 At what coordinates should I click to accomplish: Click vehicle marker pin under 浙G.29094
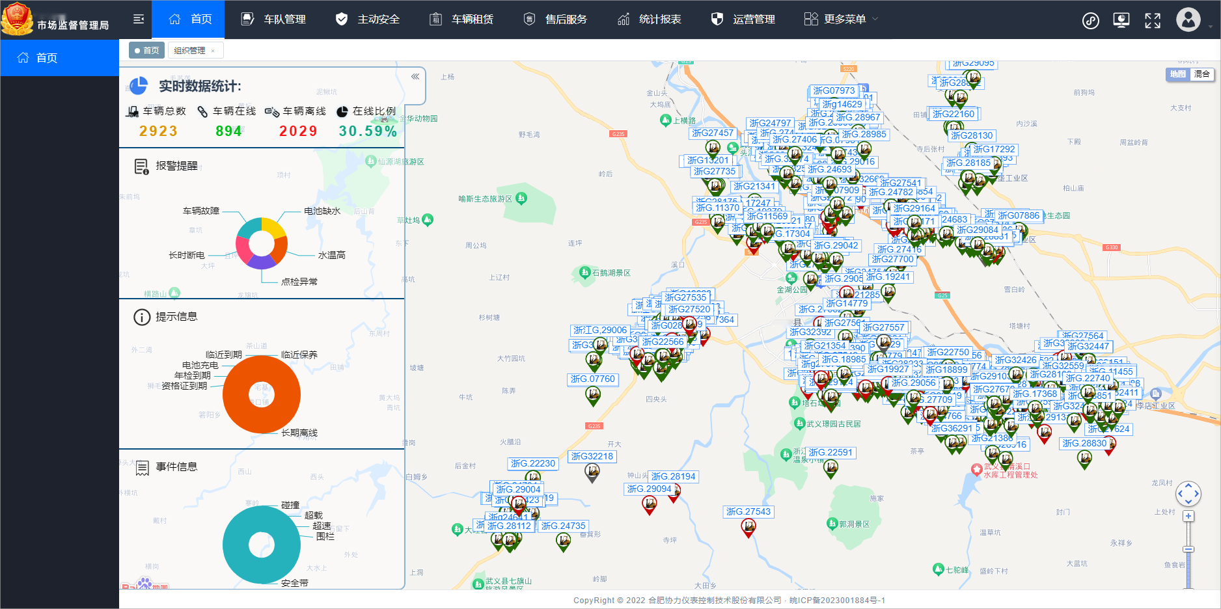pyautogui.click(x=650, y=505)
